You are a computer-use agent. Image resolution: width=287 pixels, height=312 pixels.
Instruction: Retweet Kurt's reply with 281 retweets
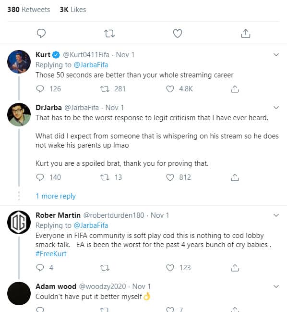[x=105, y=89]
